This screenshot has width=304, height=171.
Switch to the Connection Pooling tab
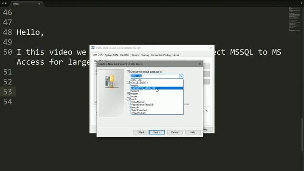point(161,55)
